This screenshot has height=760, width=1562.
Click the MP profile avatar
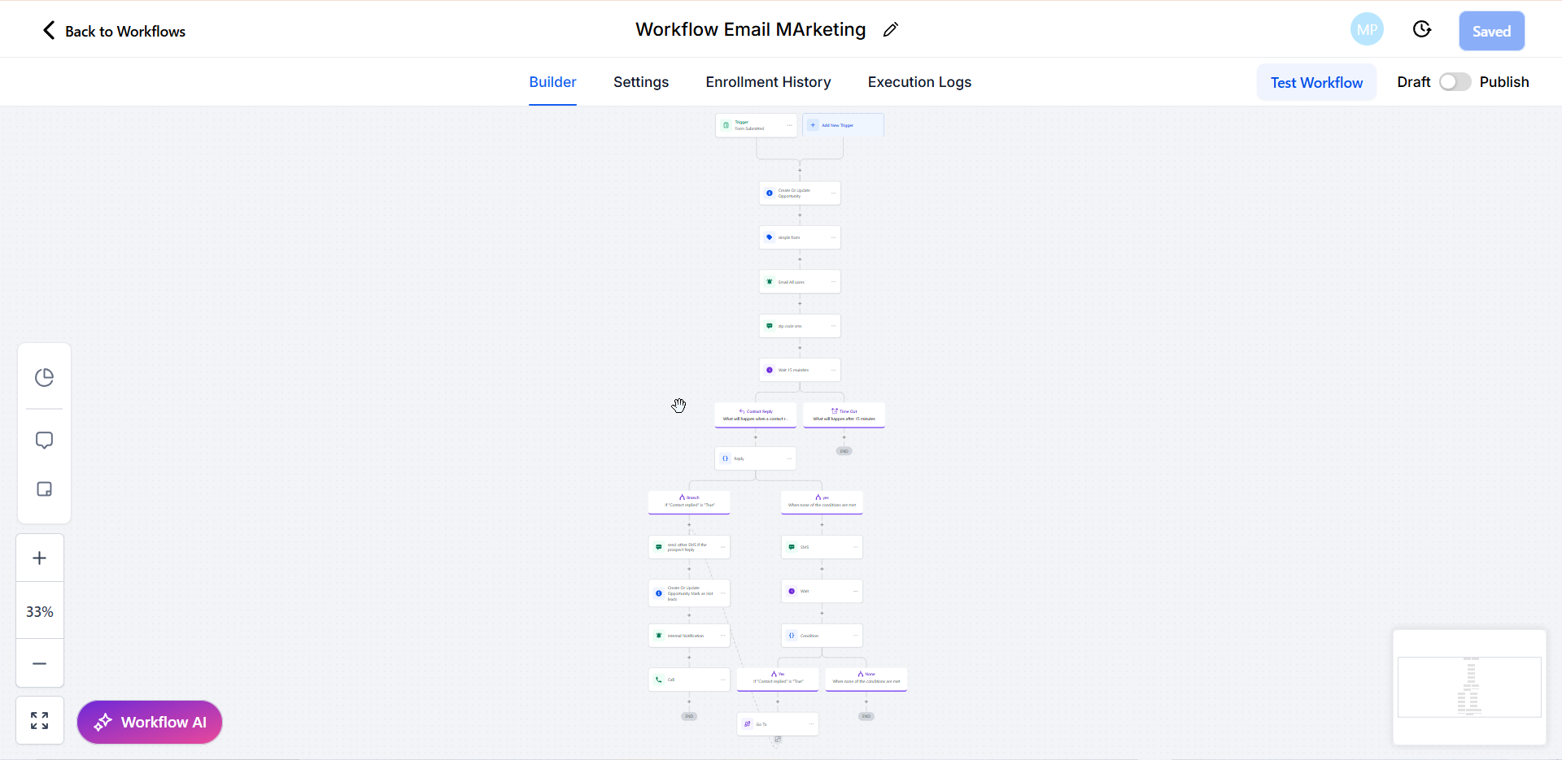point(1366,28)
